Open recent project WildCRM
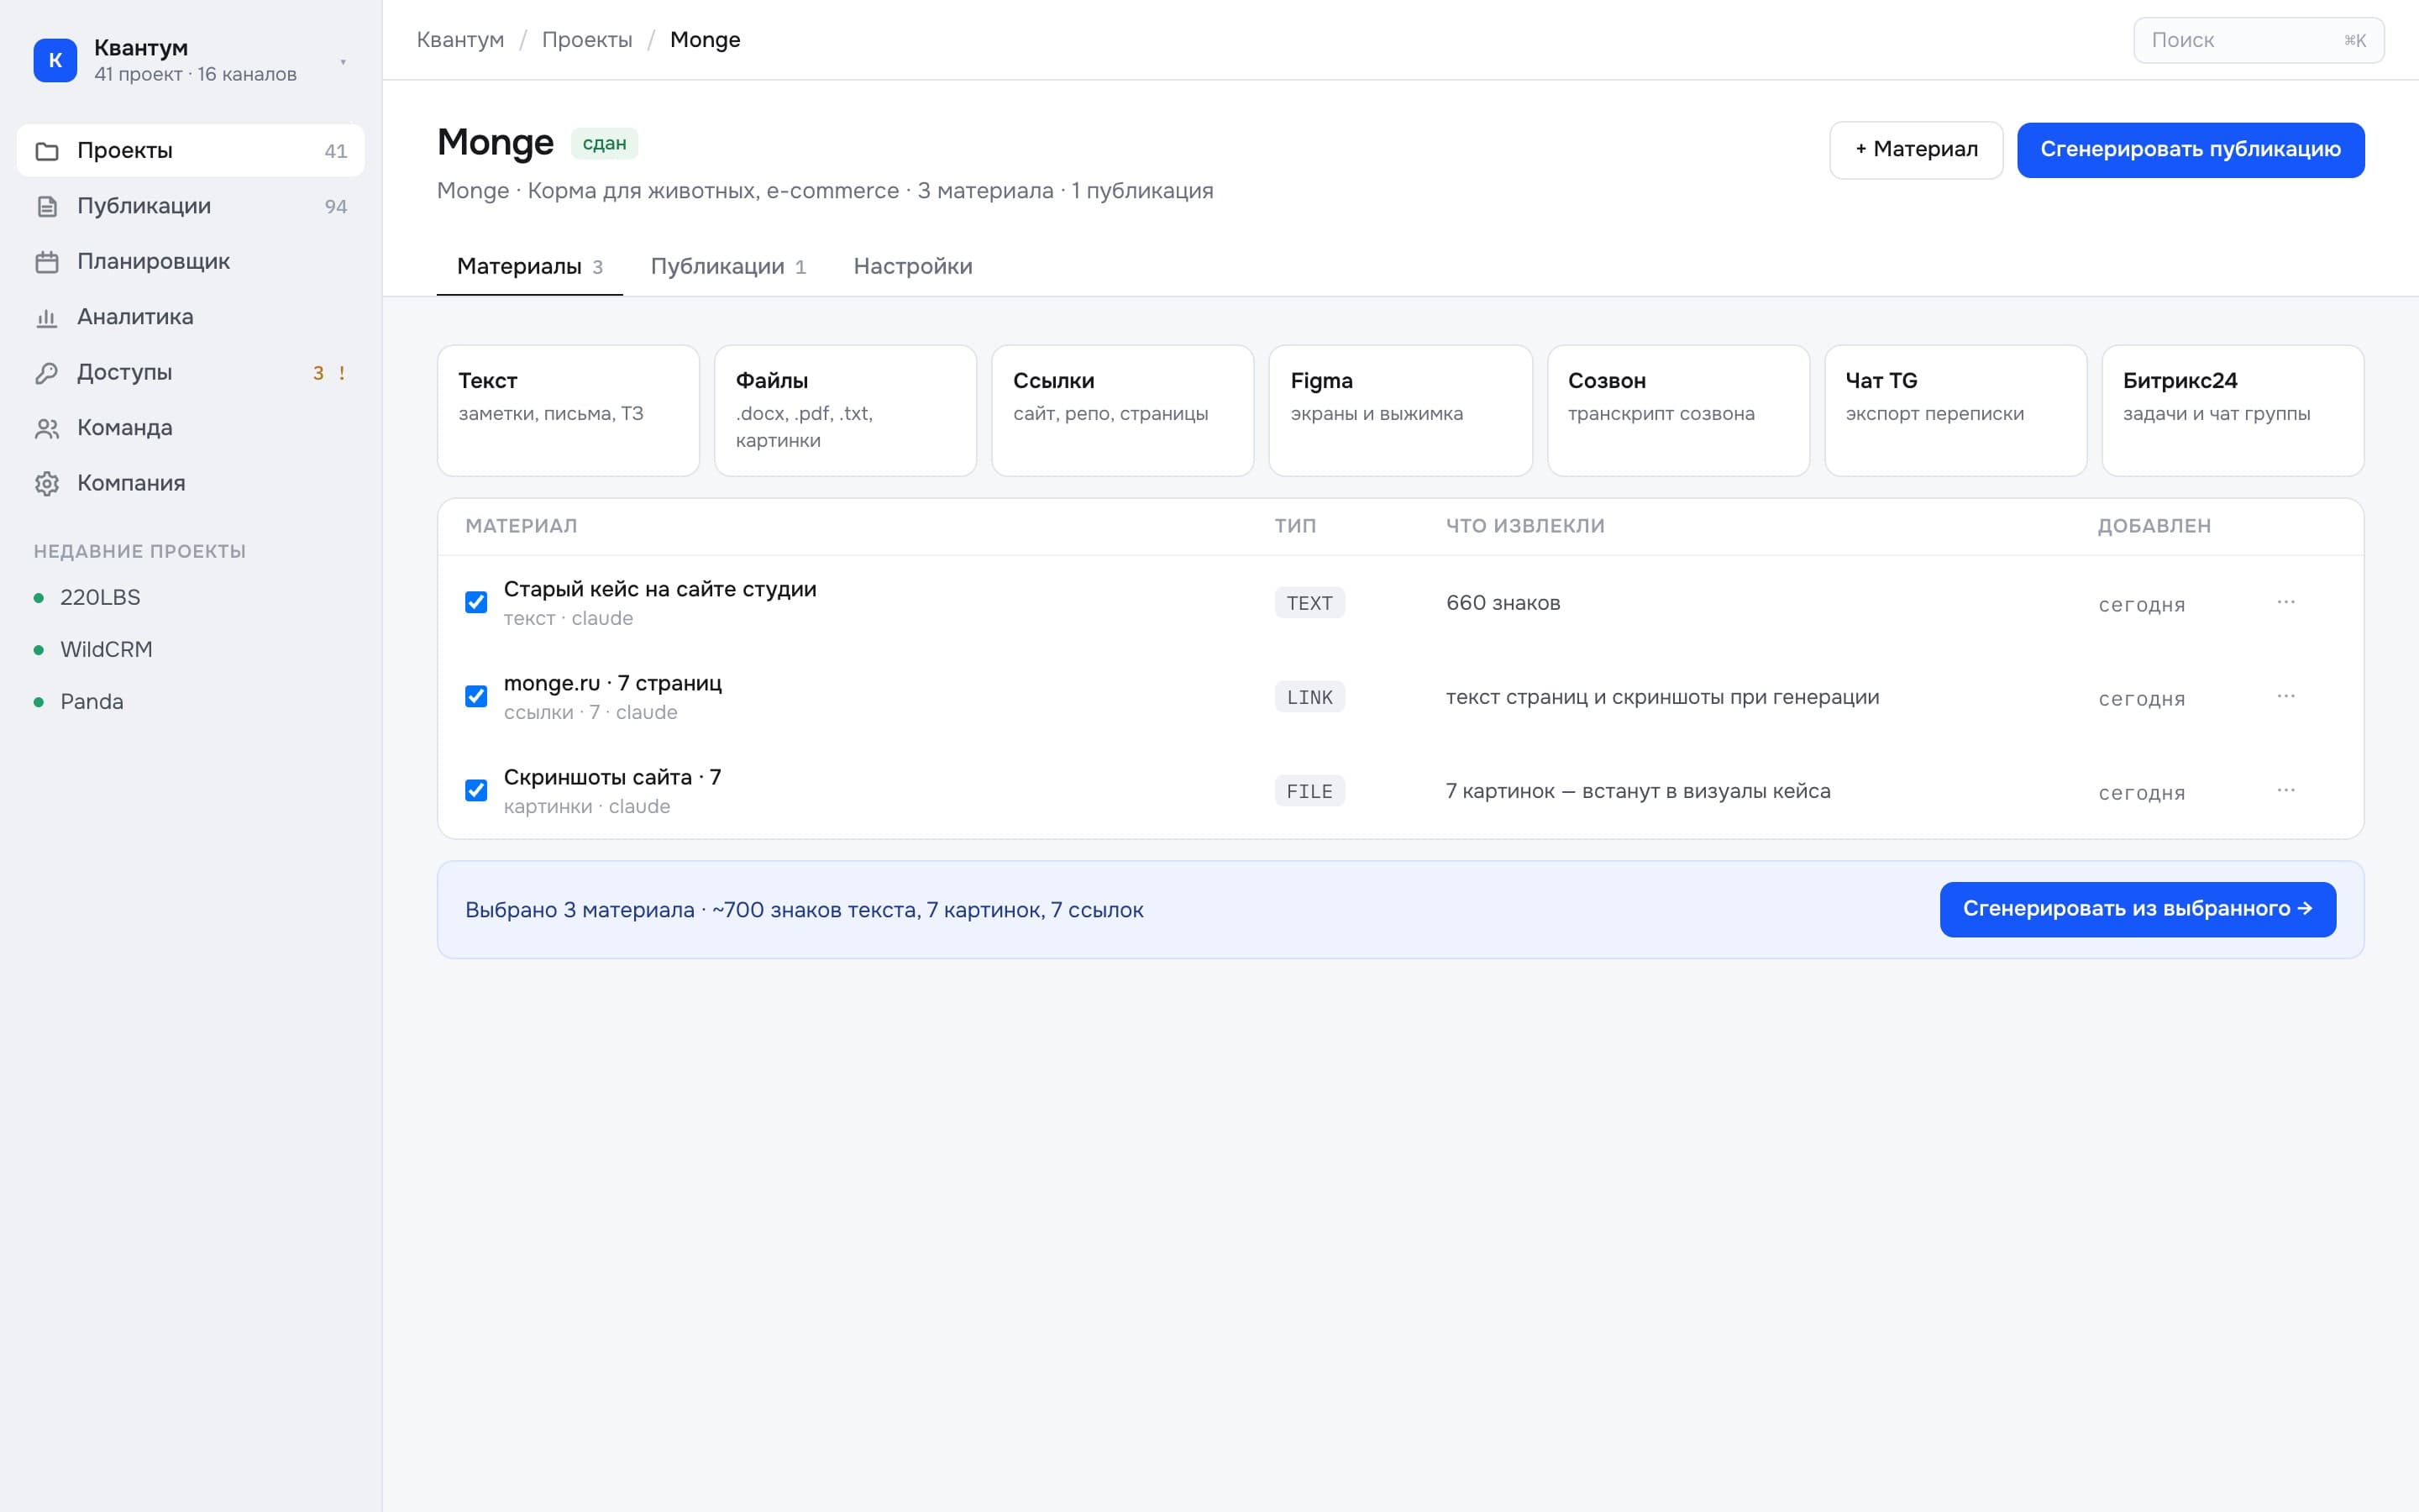Viewport: 2419px width, 1512px height. [x=106, y=650]
